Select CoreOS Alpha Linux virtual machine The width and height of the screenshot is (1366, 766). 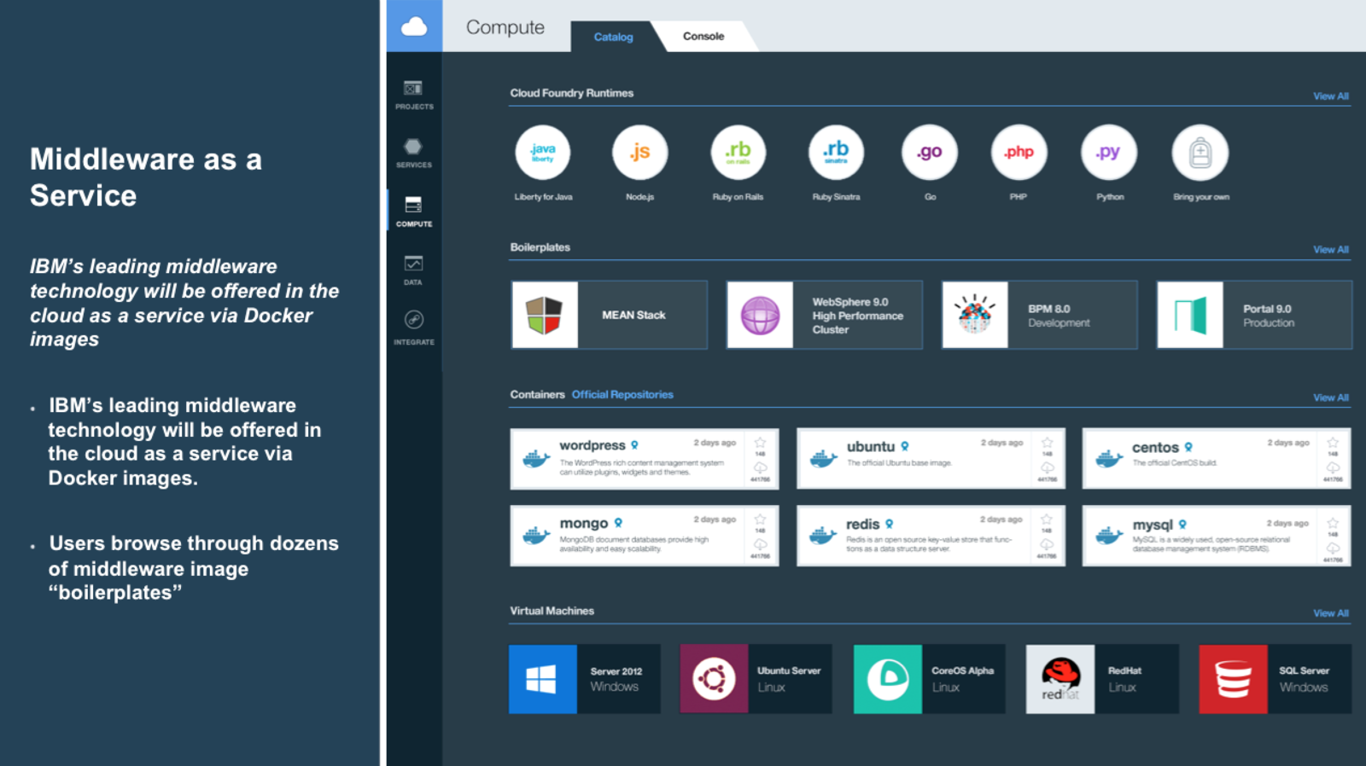click(x=930, y=679)
